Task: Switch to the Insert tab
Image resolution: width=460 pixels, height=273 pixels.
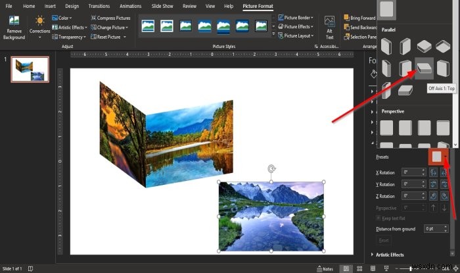Action: [x=50, y=6]
